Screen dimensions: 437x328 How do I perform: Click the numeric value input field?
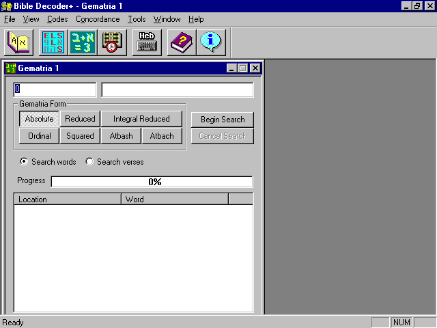point(55,90)
